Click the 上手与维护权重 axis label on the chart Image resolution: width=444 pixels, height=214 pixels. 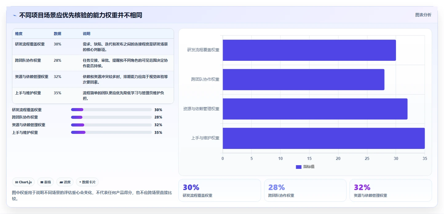click(205, 138)
